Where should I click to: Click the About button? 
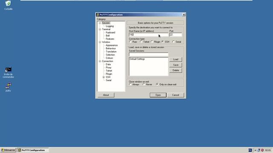click(106, 95)
